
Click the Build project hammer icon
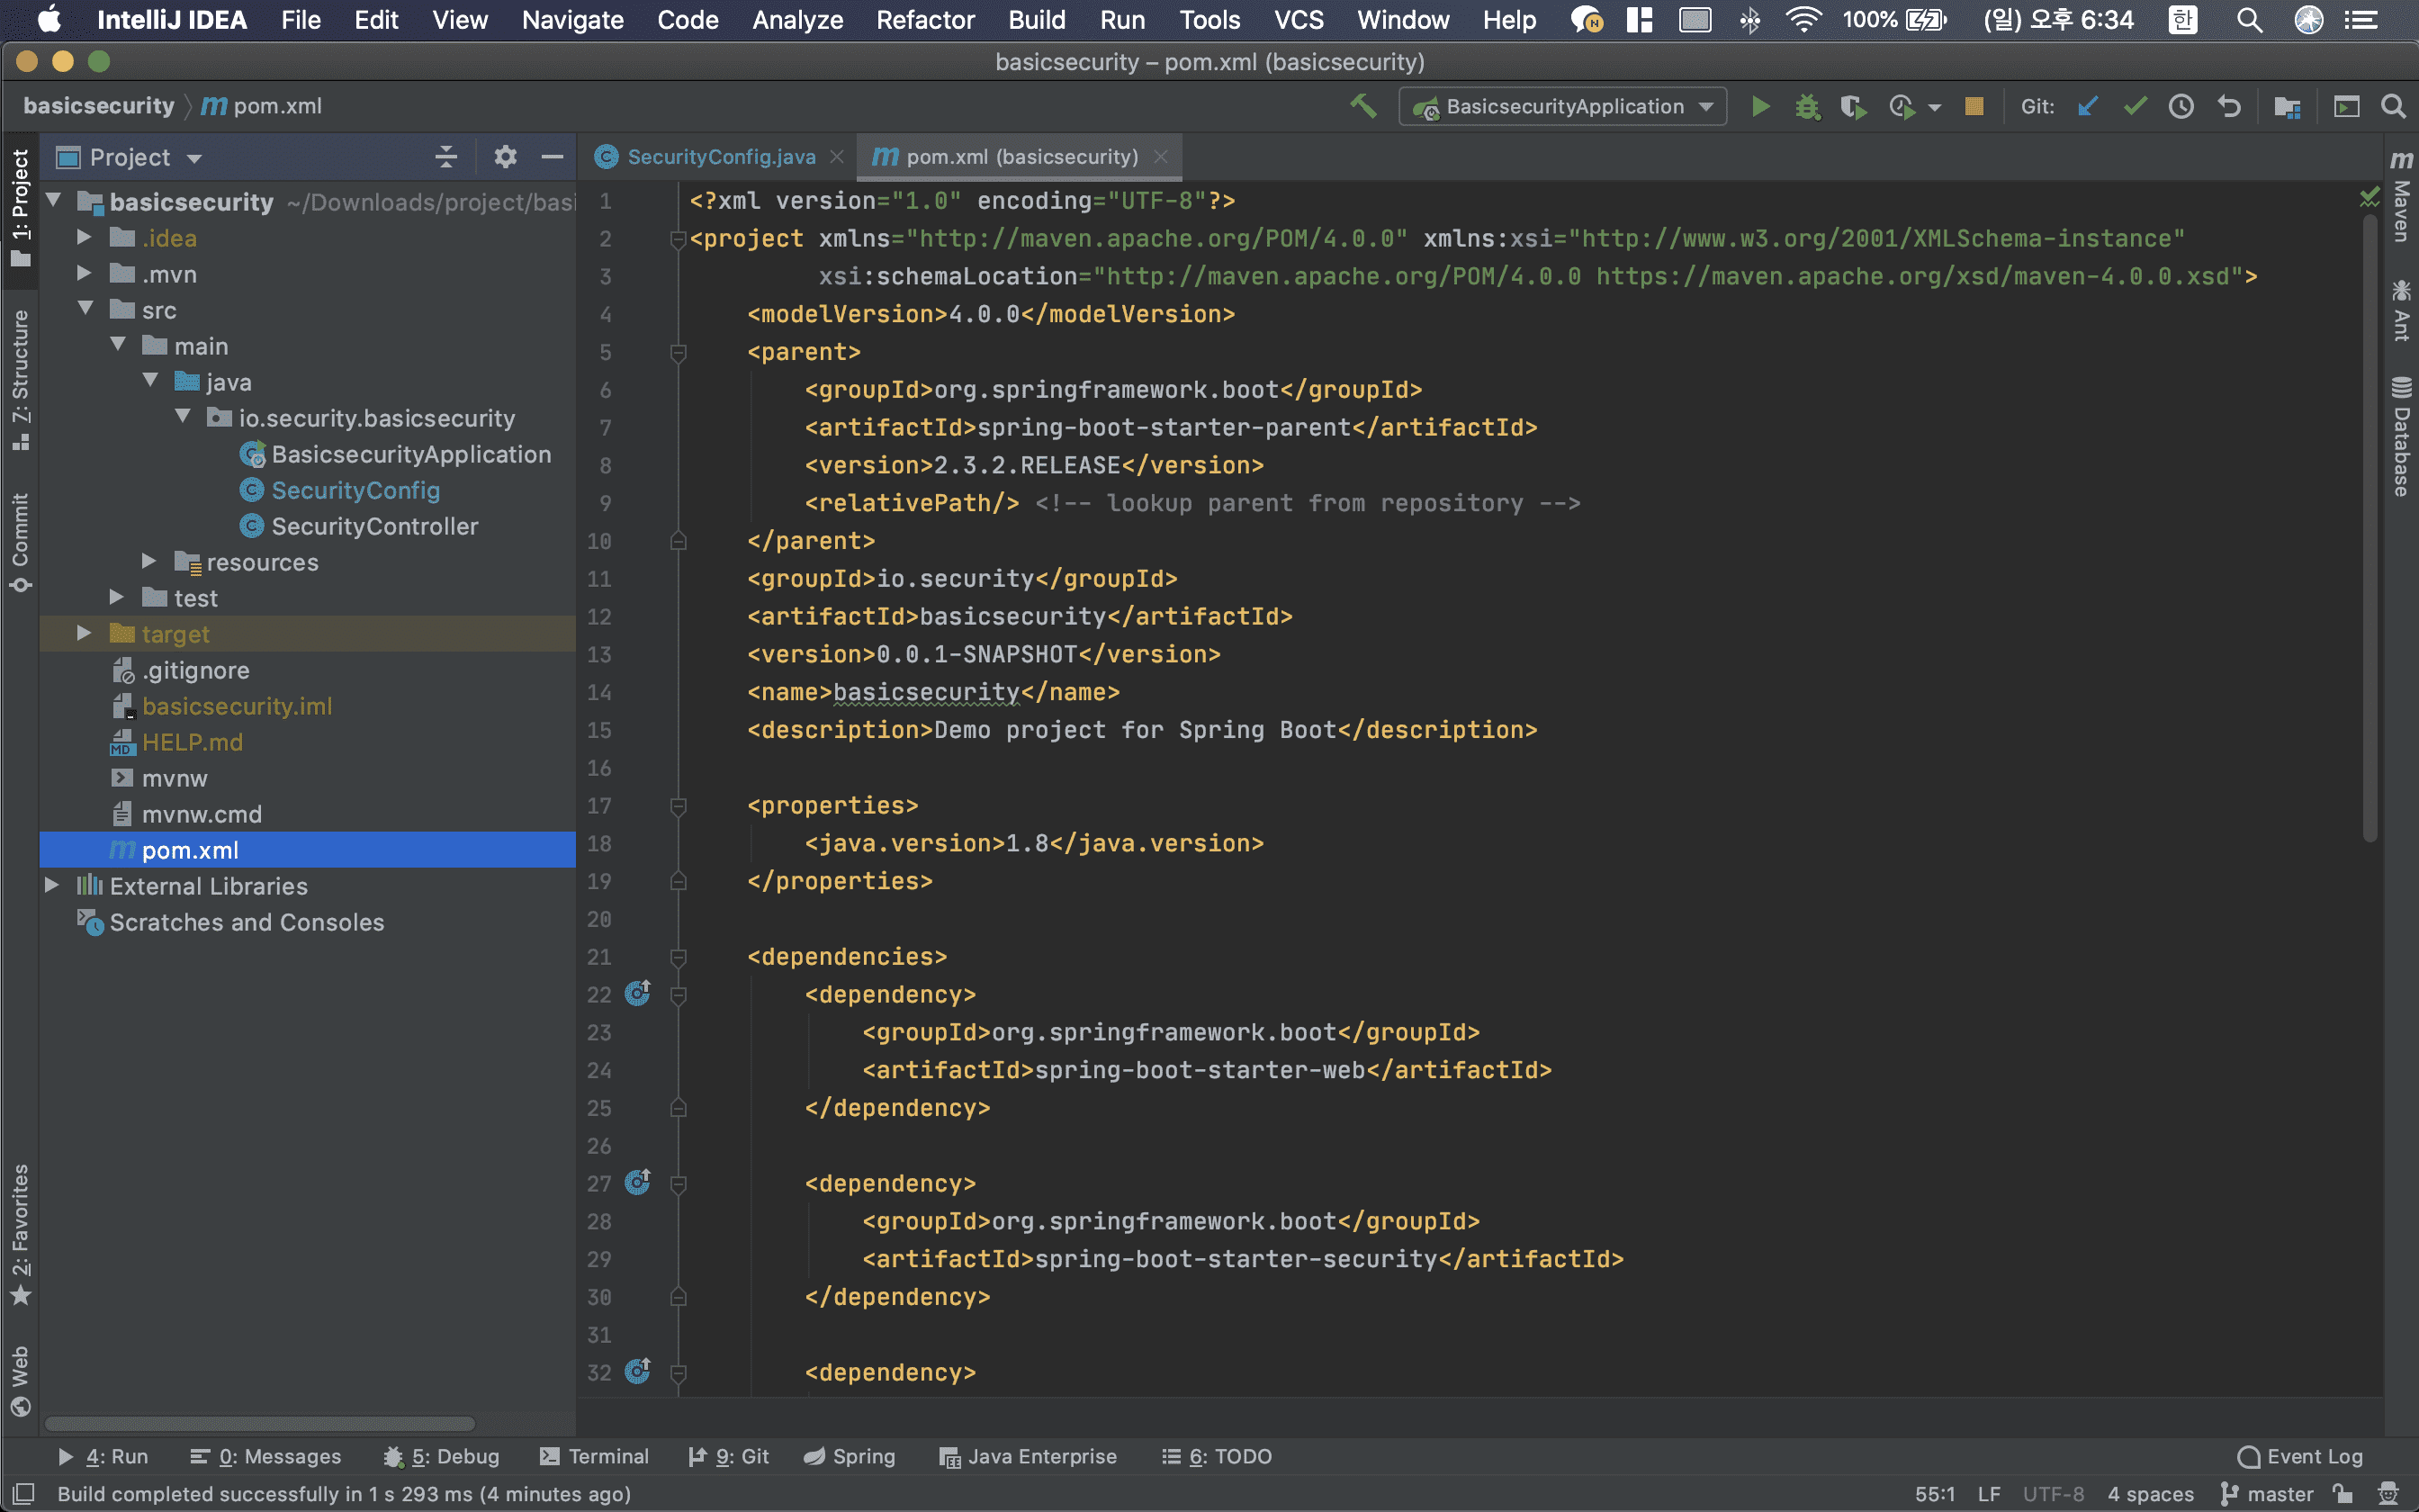coord(1363,106)
